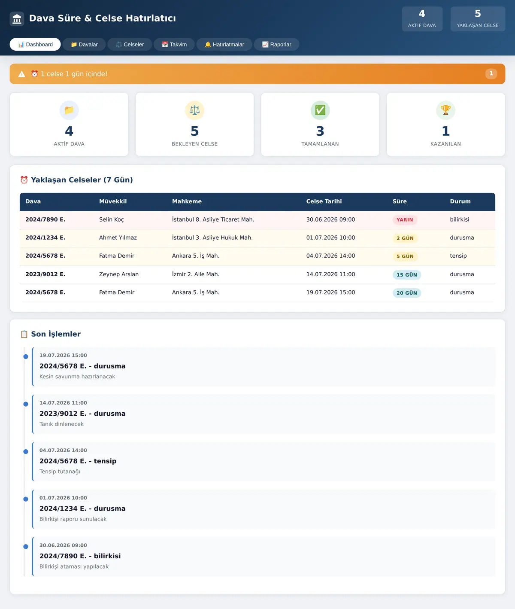Click the Tamamlanan stat card
Image resolution: width=515 pixels, height=609 pixels.
(320, 125)
